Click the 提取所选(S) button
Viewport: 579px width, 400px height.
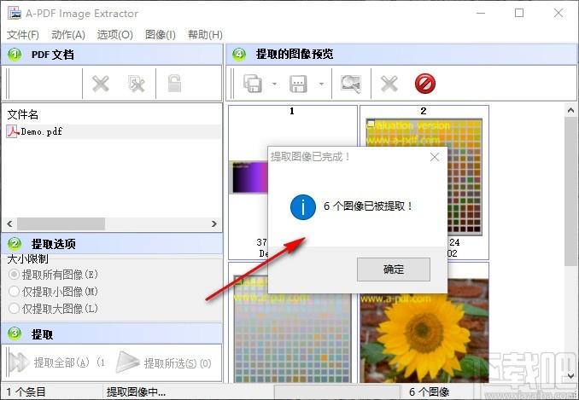[163, 362]
